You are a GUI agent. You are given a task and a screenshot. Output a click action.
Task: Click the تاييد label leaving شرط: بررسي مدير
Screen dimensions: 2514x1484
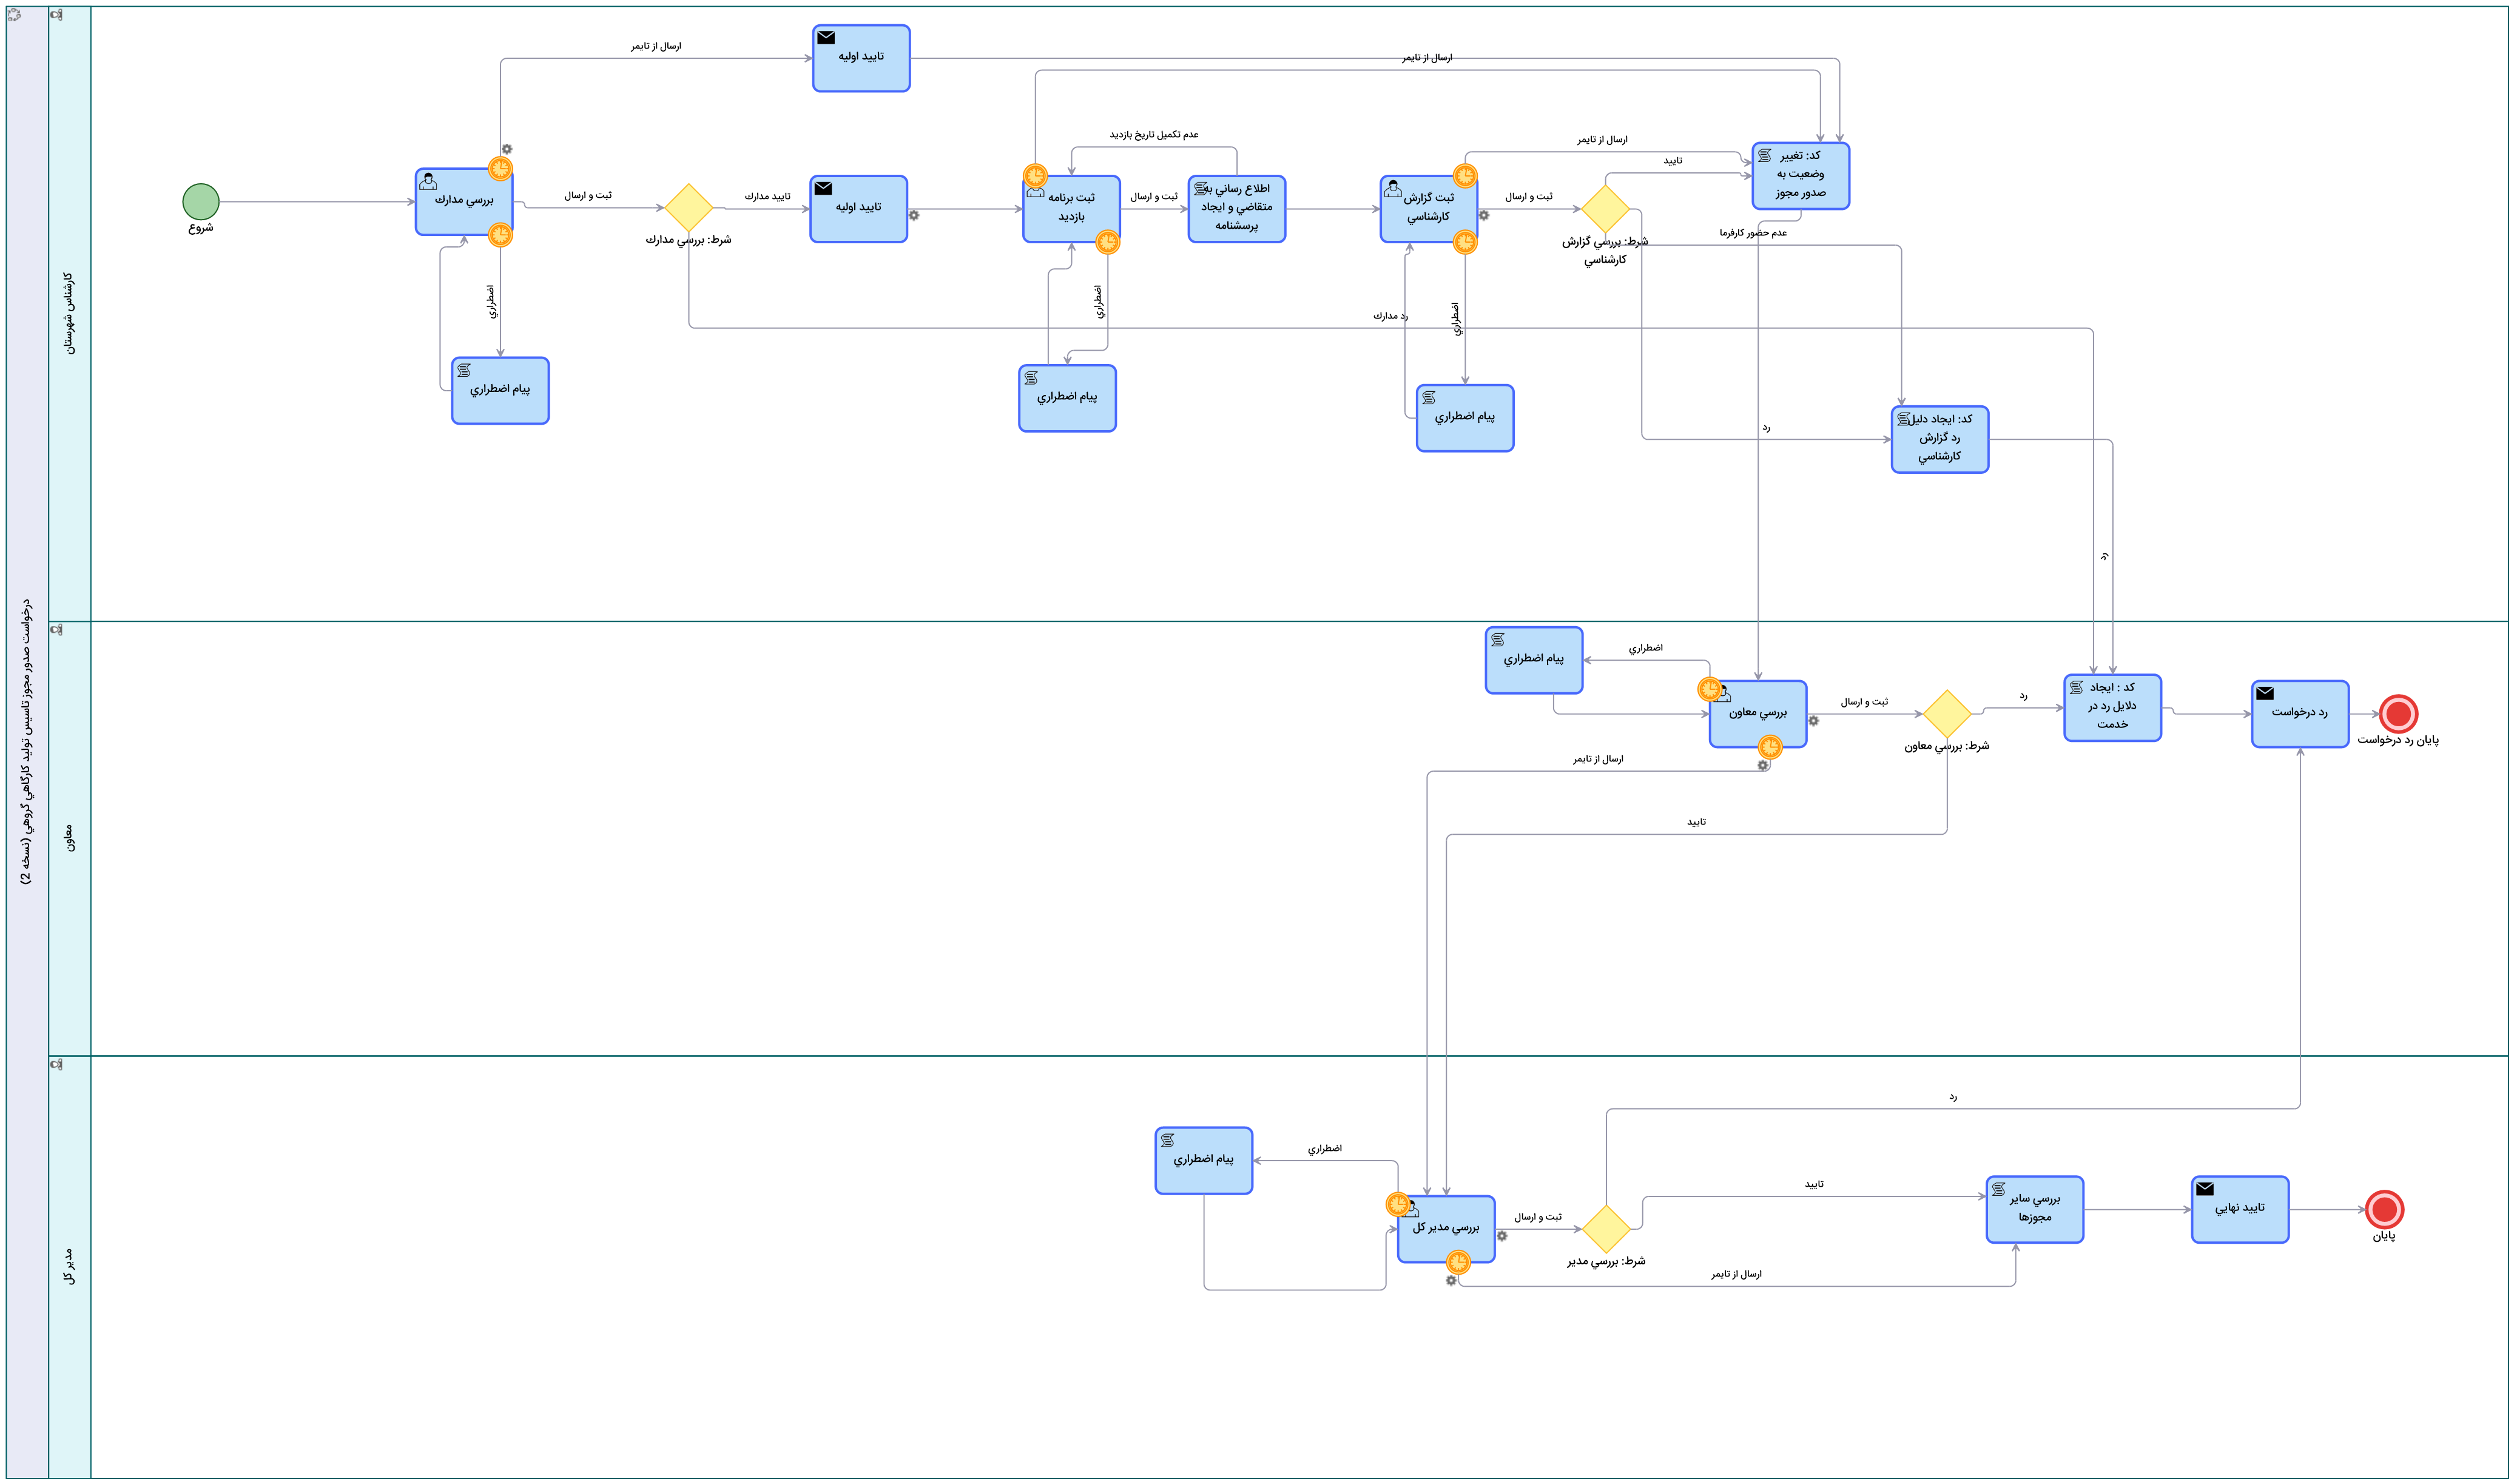pyautogui.click(x=1815, y=1185)
